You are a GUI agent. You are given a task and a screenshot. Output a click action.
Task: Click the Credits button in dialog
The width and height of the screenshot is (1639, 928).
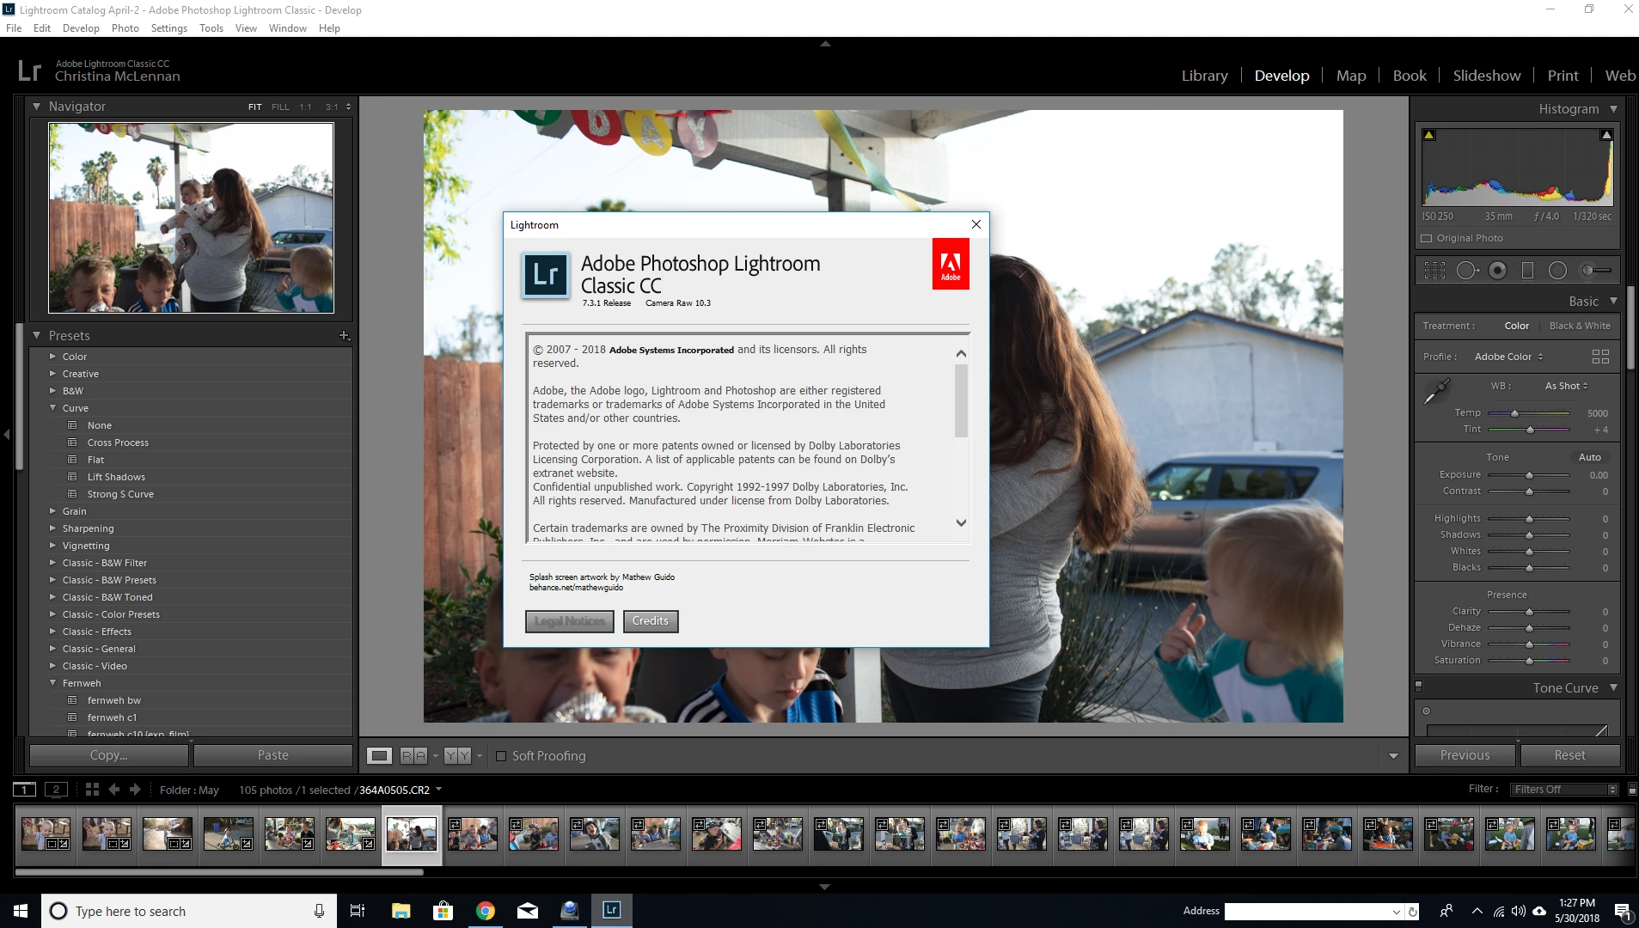[651, 621]
